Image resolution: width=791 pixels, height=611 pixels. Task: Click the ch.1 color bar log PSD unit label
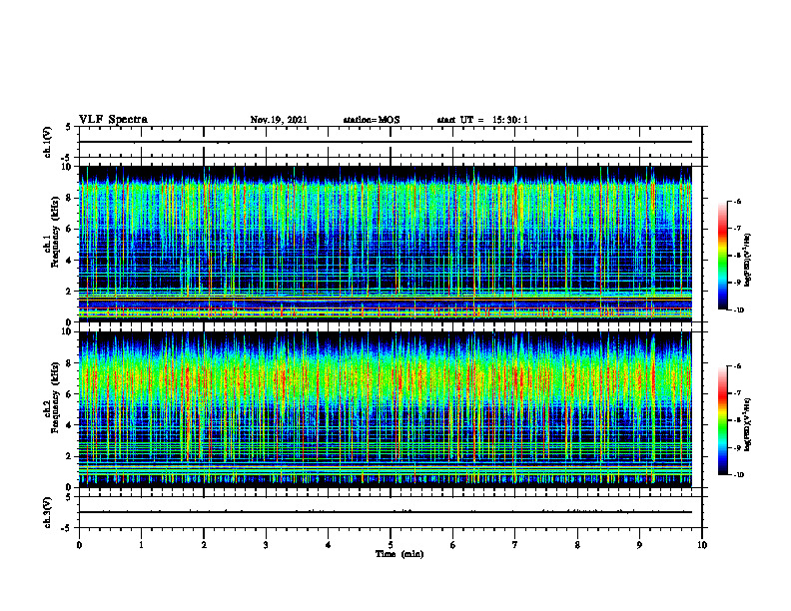[x=748, y=261]
